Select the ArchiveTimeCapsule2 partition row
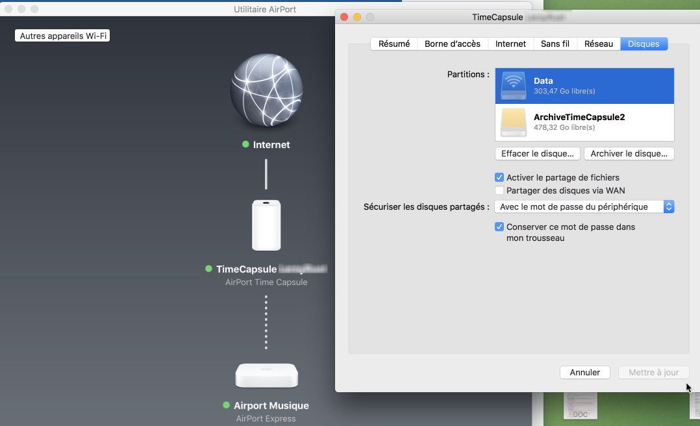Viewport: 700px width, 426px height. 584,122
